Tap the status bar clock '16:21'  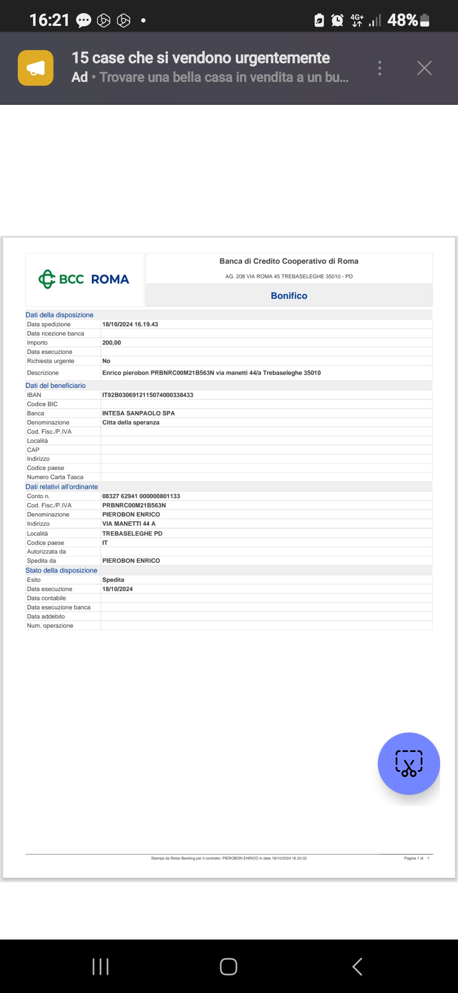coord(49,20)
